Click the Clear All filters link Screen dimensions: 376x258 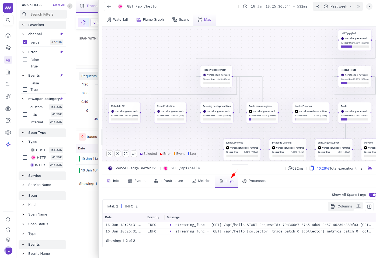(59, 5)
